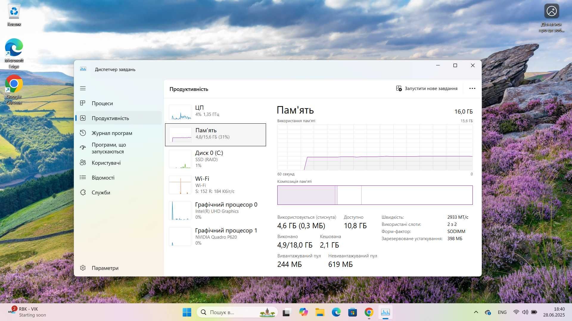Viewport: 572px width, 321px height.
Task: Click the Дізнатися про це зображення icon
Action: pos(551,18)
